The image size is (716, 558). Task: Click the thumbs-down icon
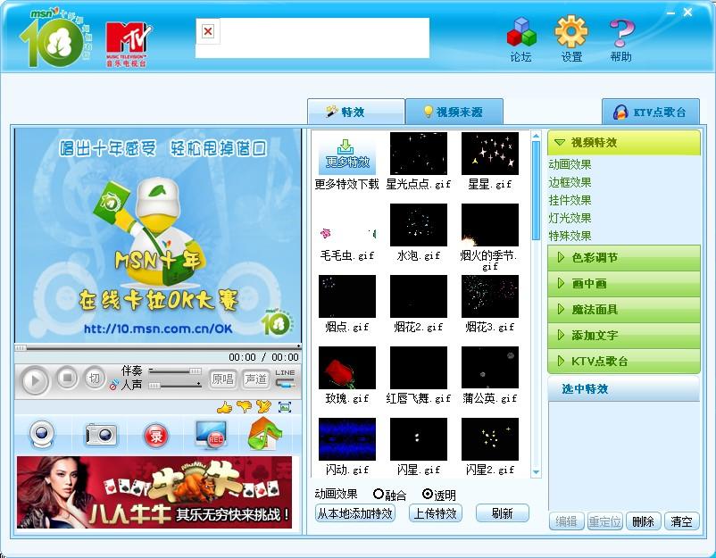[x=244, y=407]
